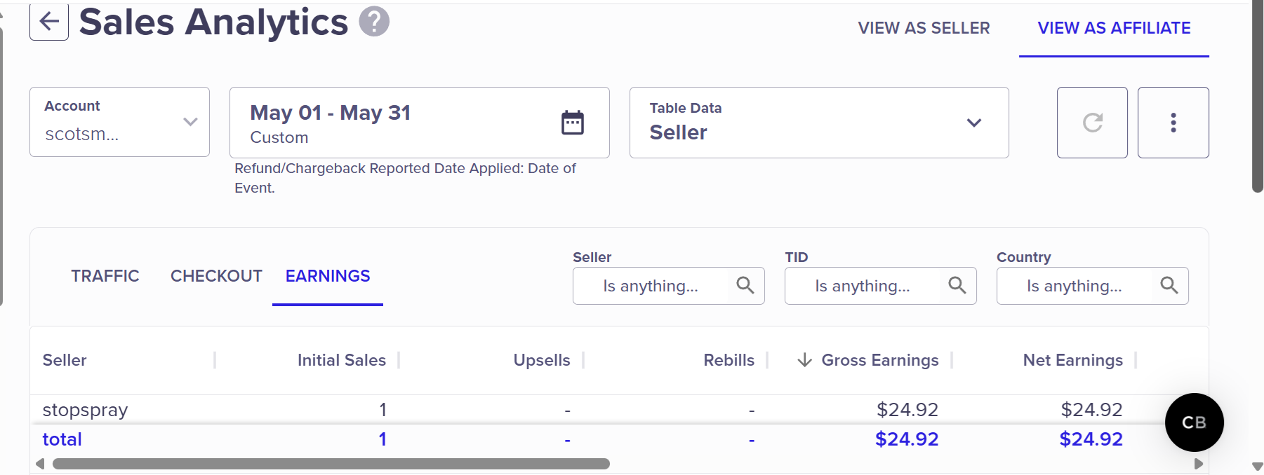Select VIEW AS AFFILIATE view
The width and height of the screenshot is (1264, 475).
[1114, 28]
